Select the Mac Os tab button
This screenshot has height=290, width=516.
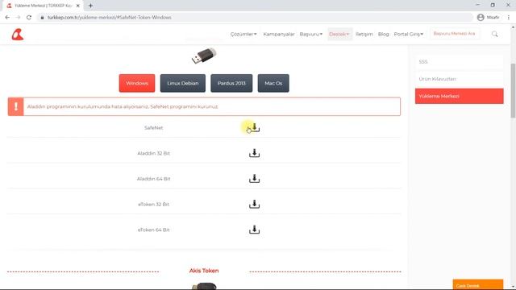click(273, 83)
